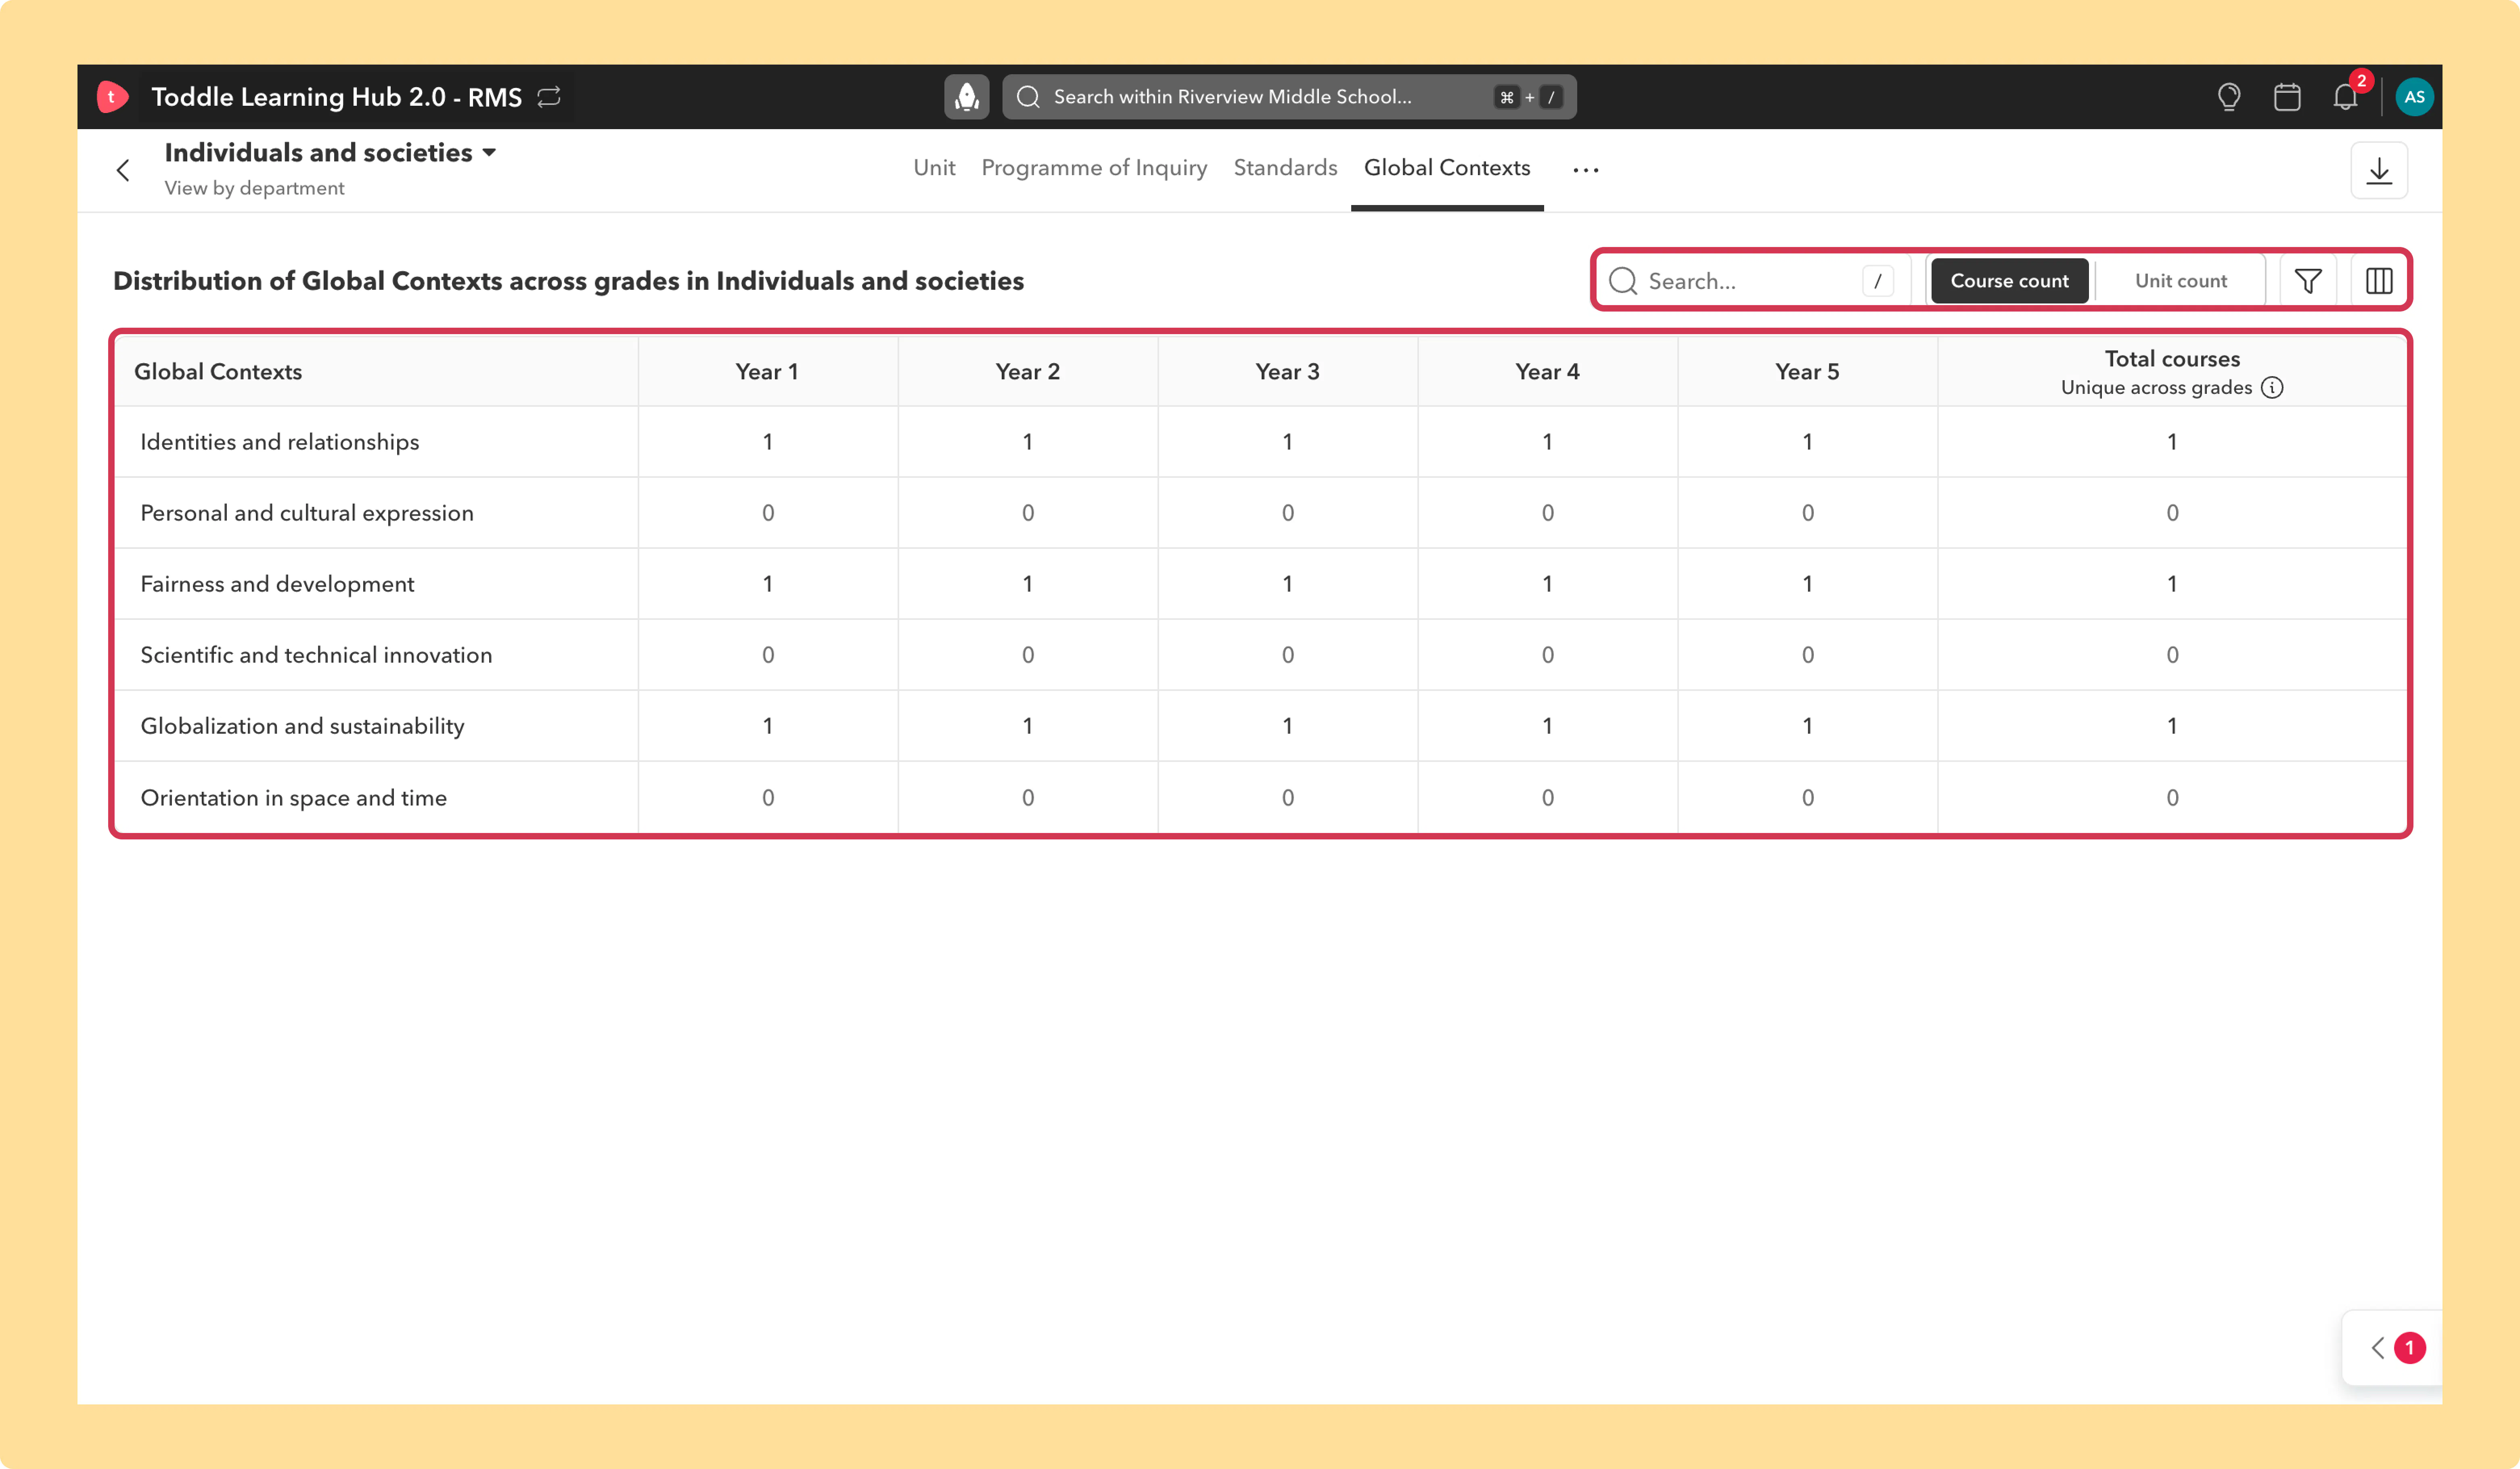Open the rocket launcher icon

tap(966, 97)
